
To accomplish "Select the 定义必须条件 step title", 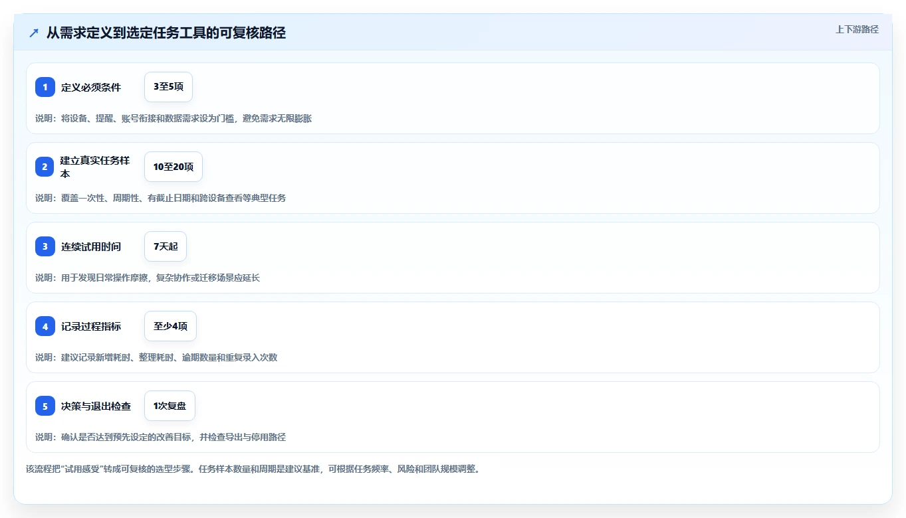I will 91,87.
